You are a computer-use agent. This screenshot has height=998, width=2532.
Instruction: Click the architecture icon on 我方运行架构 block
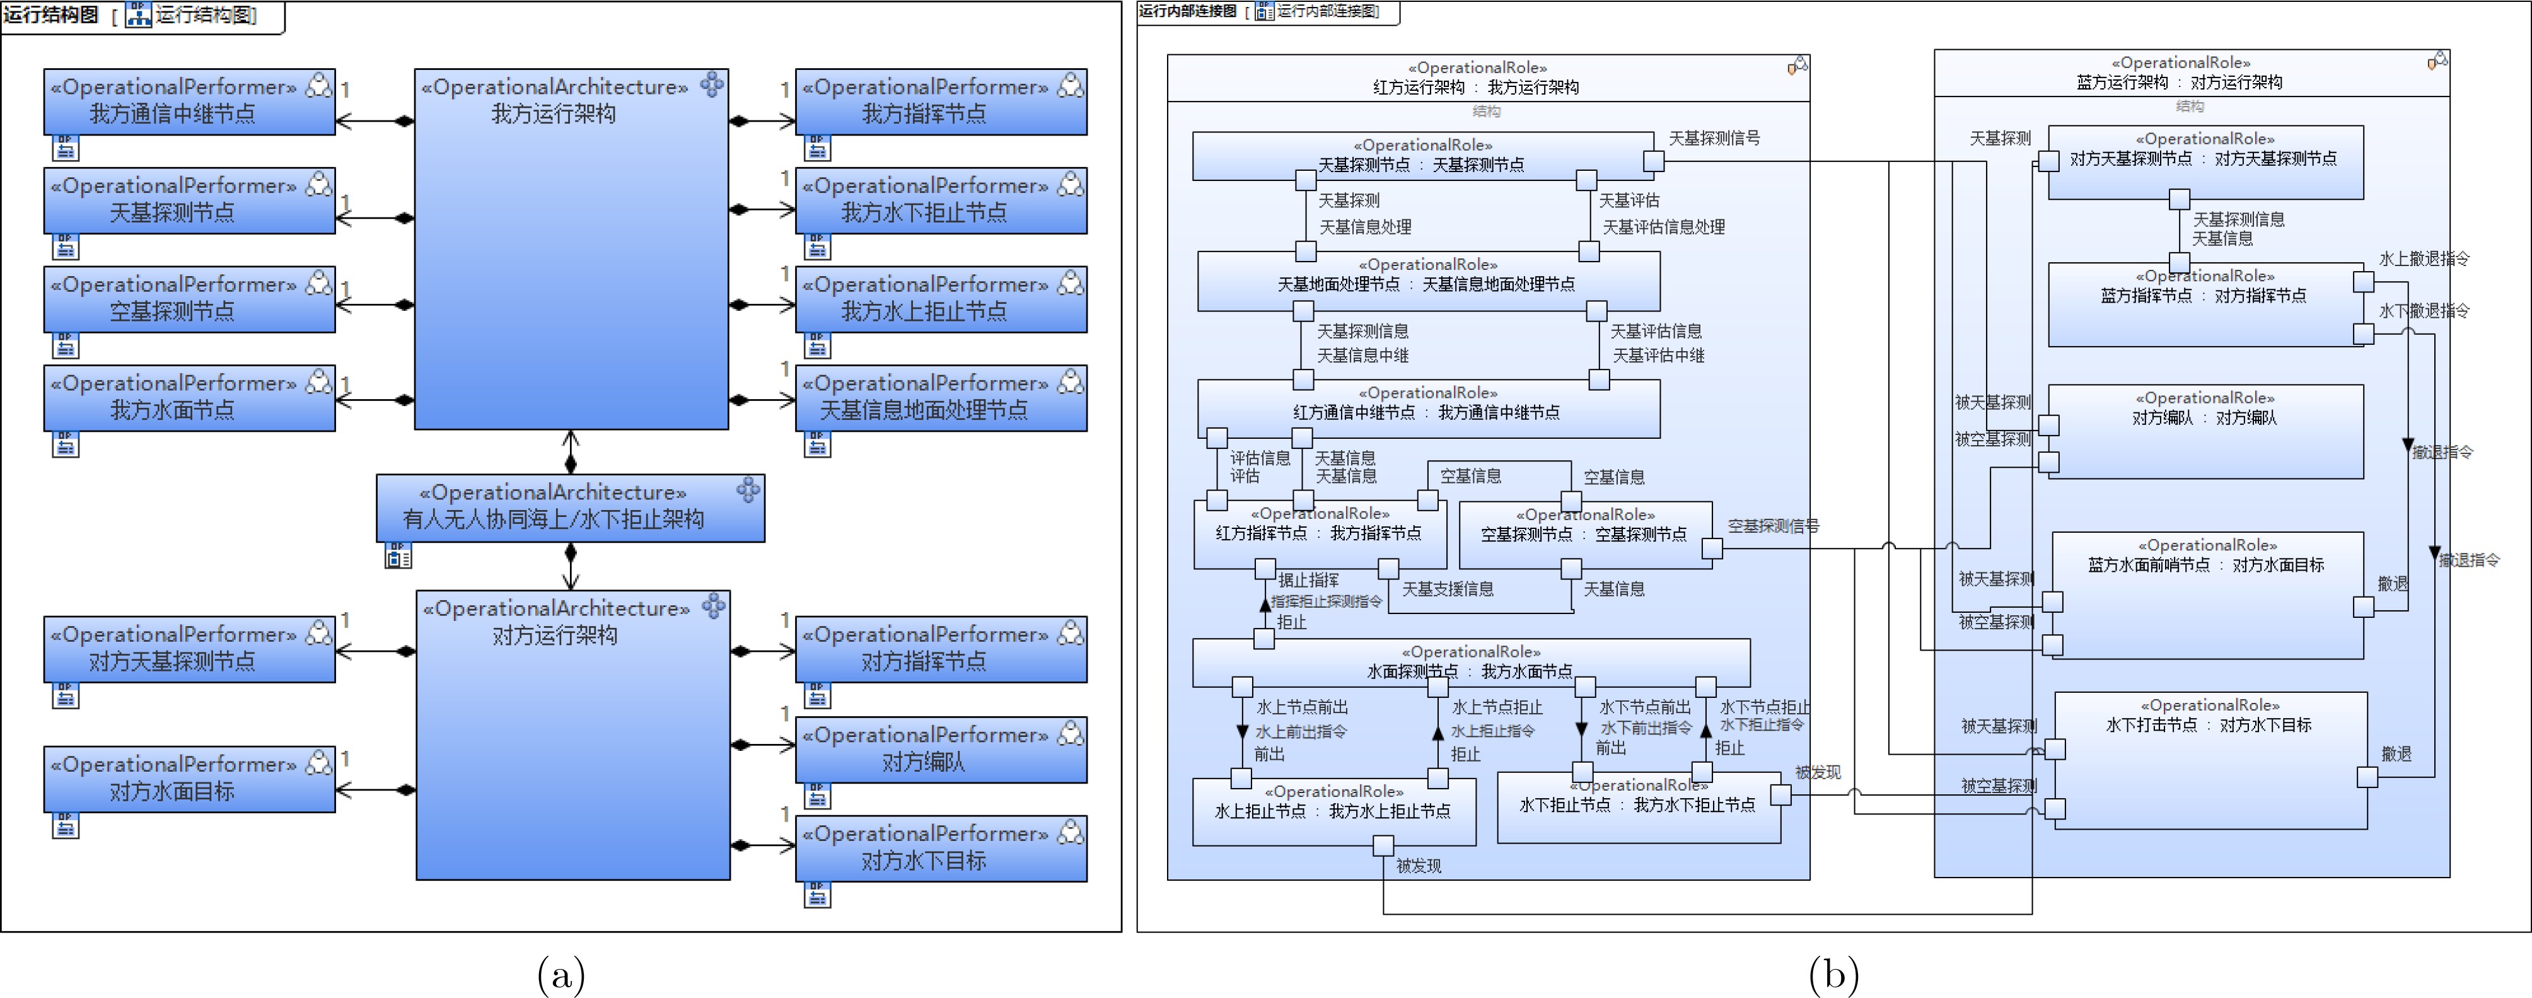pos(712,84)
